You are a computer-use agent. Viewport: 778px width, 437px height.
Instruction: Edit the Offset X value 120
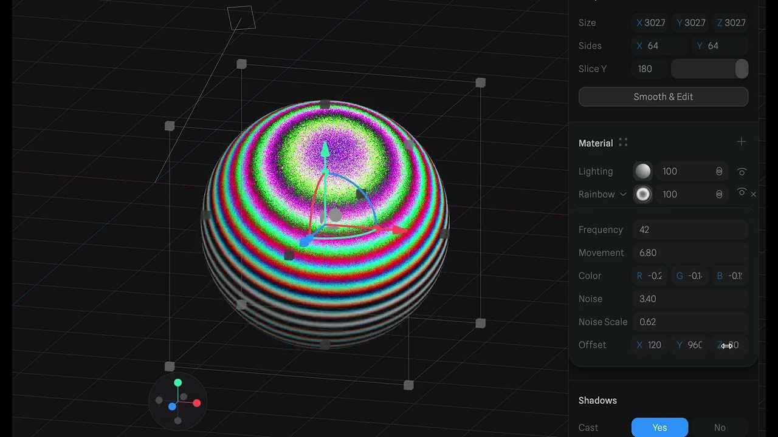click(650, 345)
